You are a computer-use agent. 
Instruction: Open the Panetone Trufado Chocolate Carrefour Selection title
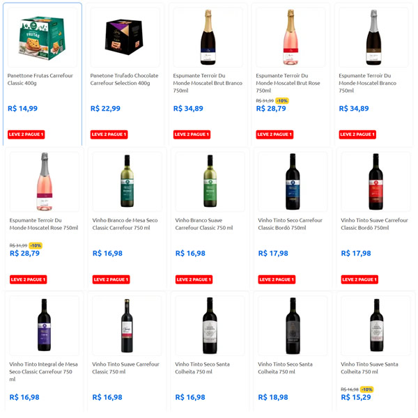tap(125, 79)
